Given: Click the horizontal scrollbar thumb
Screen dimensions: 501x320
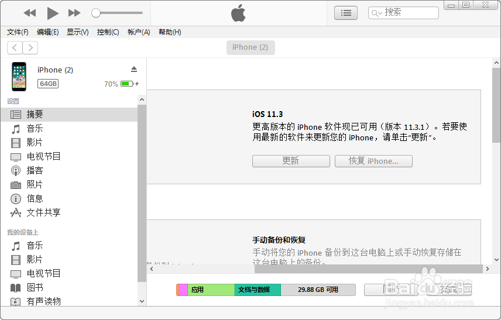Looking at the screenshot, I should click(368, 269).
